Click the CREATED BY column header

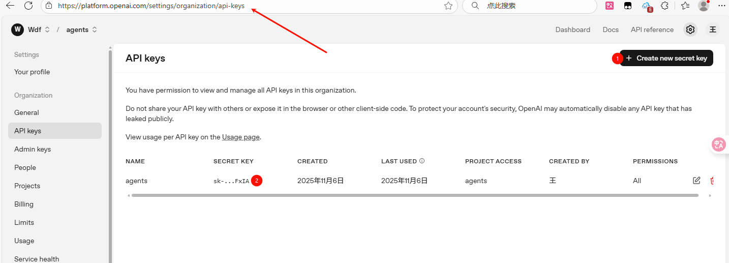569,161
